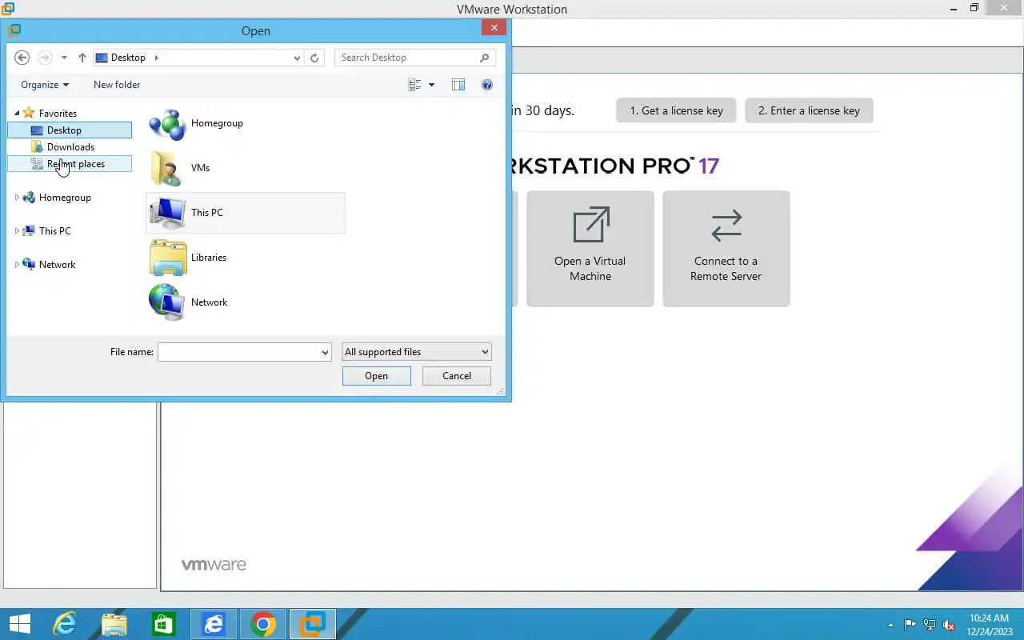Open the Organize menu
Viewport: 1024px width, 640px height.
tap(45, 85)
